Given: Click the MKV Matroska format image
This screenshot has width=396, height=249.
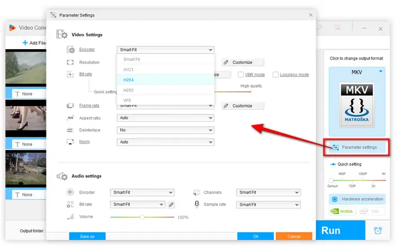Looking at the screenshot, I should [356, 105].
